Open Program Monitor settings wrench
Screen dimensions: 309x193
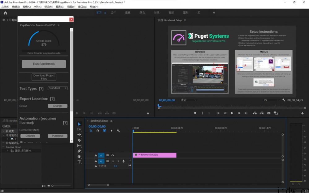point(284,100)
